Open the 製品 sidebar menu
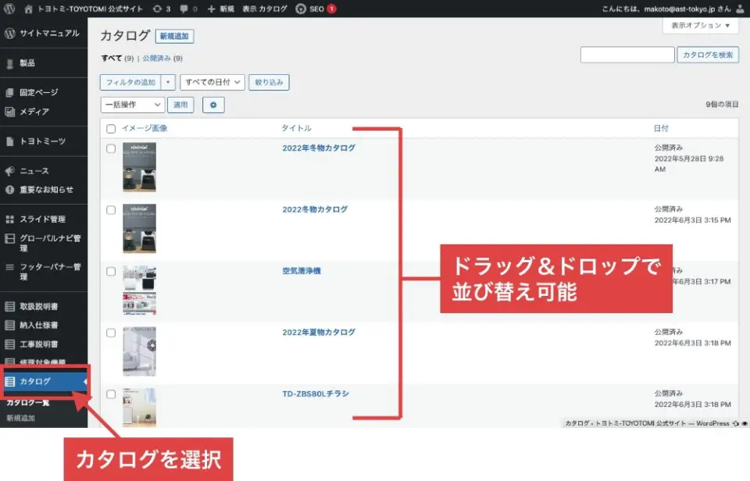This screenshot has width=750, height=481. (44, 63)
